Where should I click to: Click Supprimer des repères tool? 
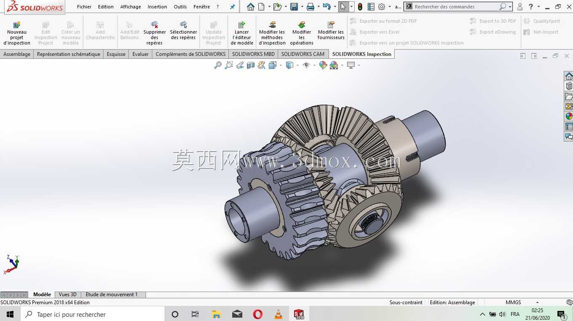(154, 34)
